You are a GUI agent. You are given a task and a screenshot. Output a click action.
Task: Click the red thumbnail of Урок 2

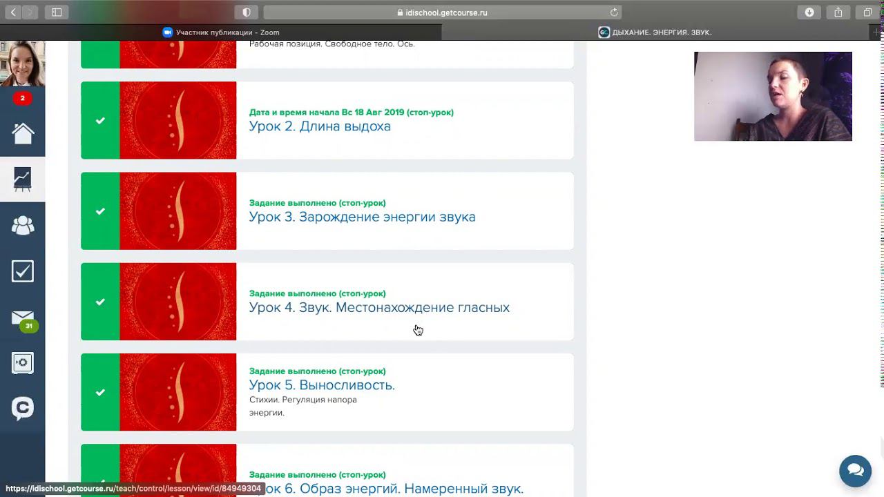click(178, 120)
